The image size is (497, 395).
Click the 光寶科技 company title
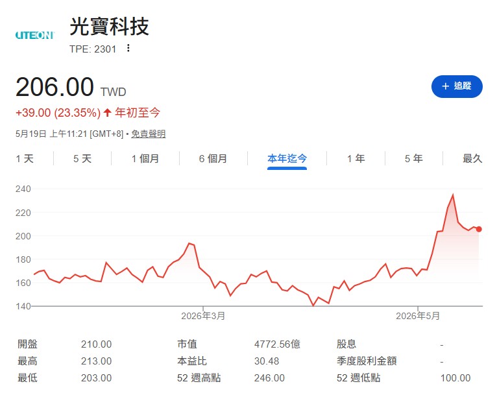point(109,27)
